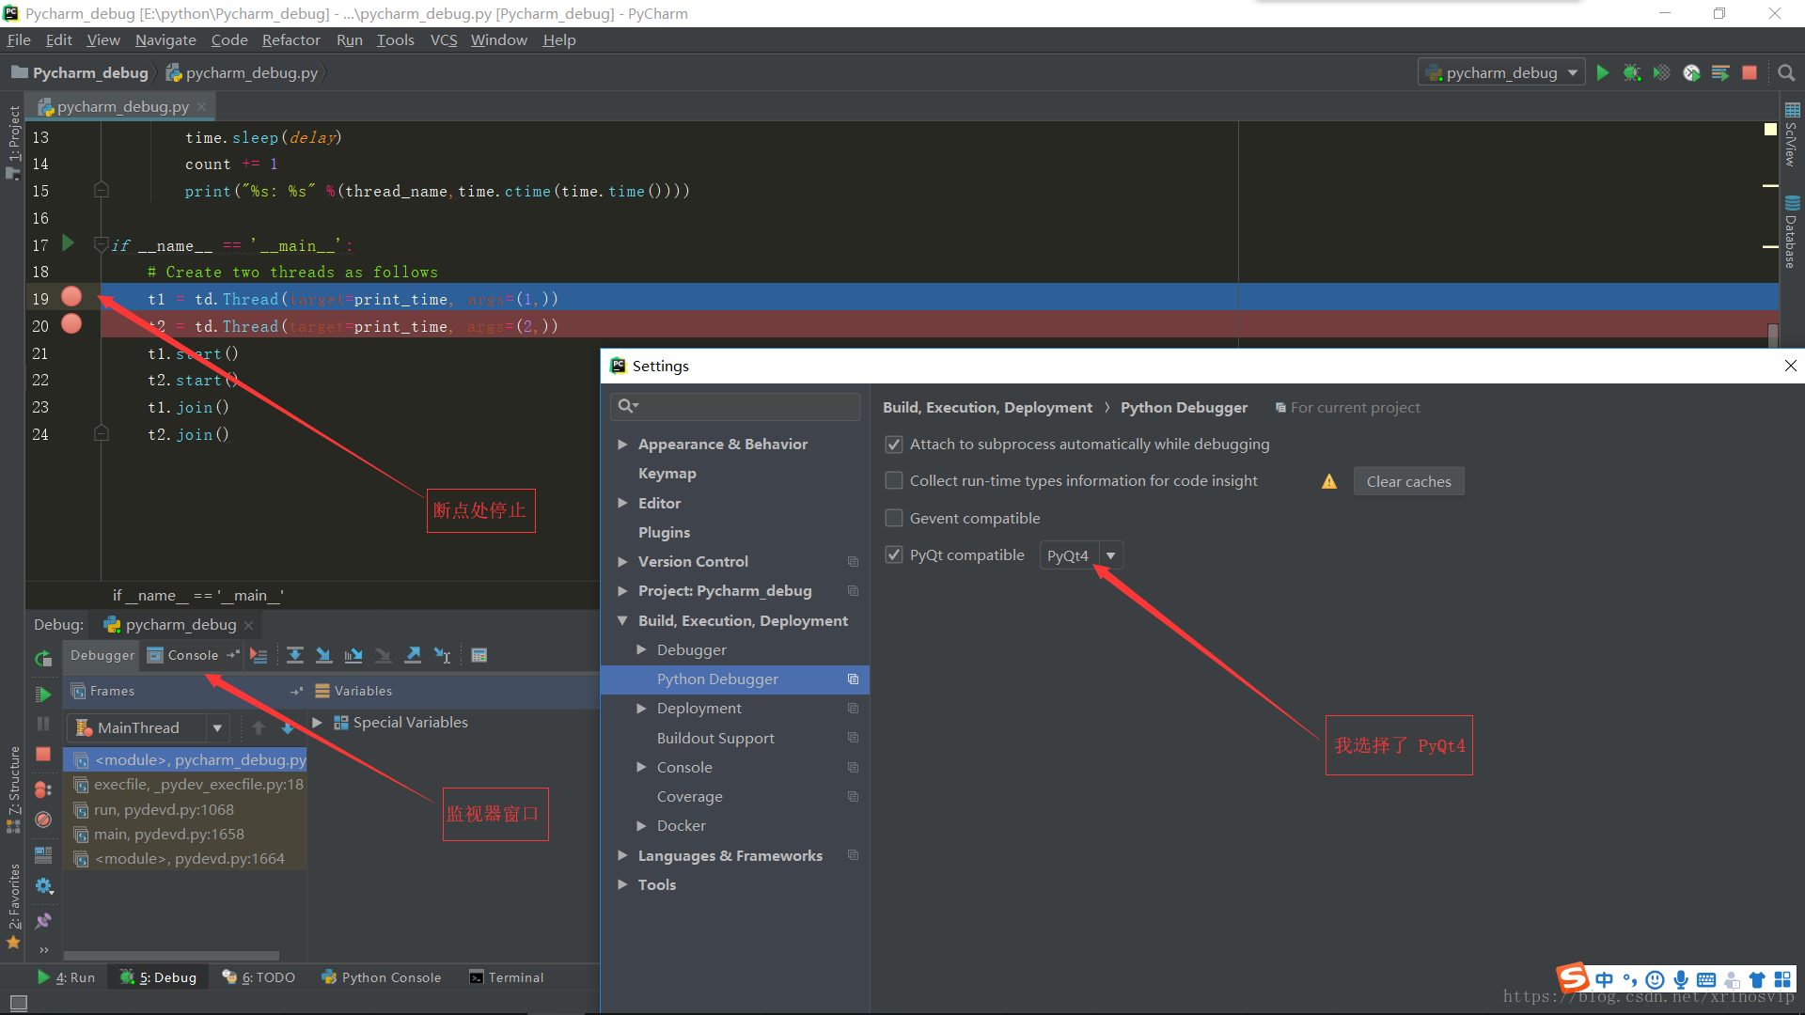
Task: Enable Collect run-time types information checkbox
Action: pyautogui.click(x=894, y=481)
